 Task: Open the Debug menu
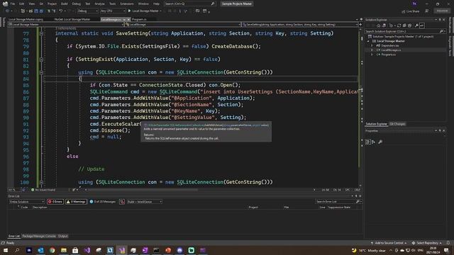click(x=76, y=4)
